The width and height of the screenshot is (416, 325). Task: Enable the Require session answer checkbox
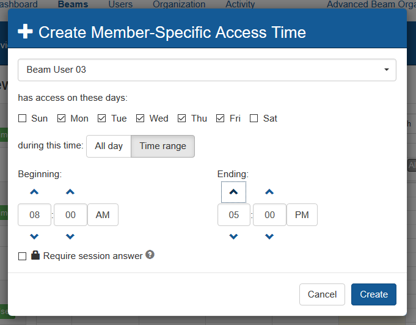(x=23, y=257)
